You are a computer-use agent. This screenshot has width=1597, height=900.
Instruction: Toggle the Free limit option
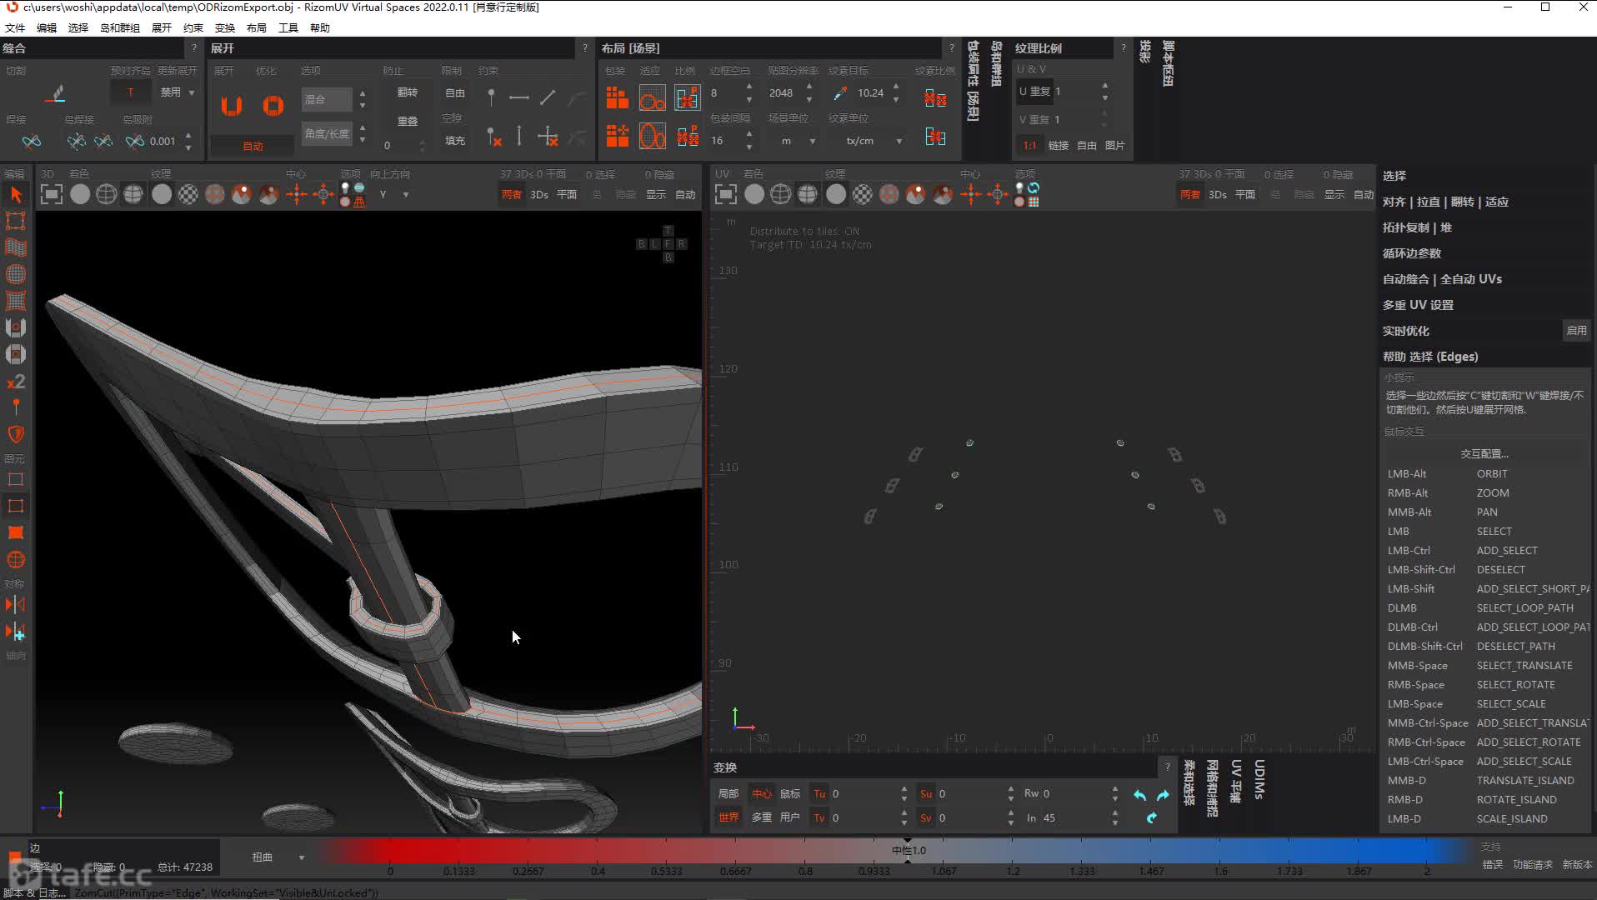[x=455, y=92]
